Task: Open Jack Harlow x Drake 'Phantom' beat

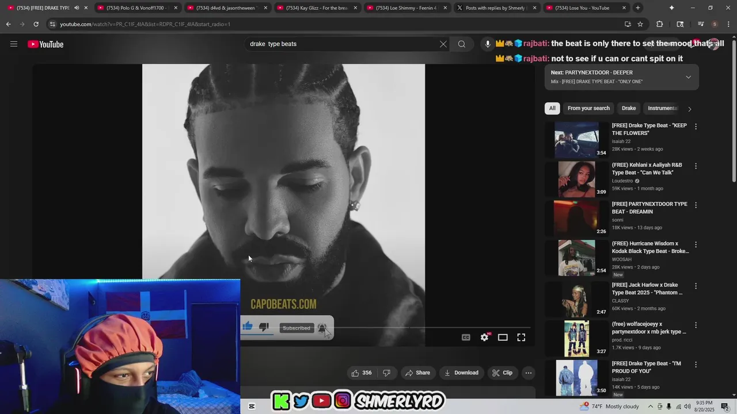Action: coord(647,289)
